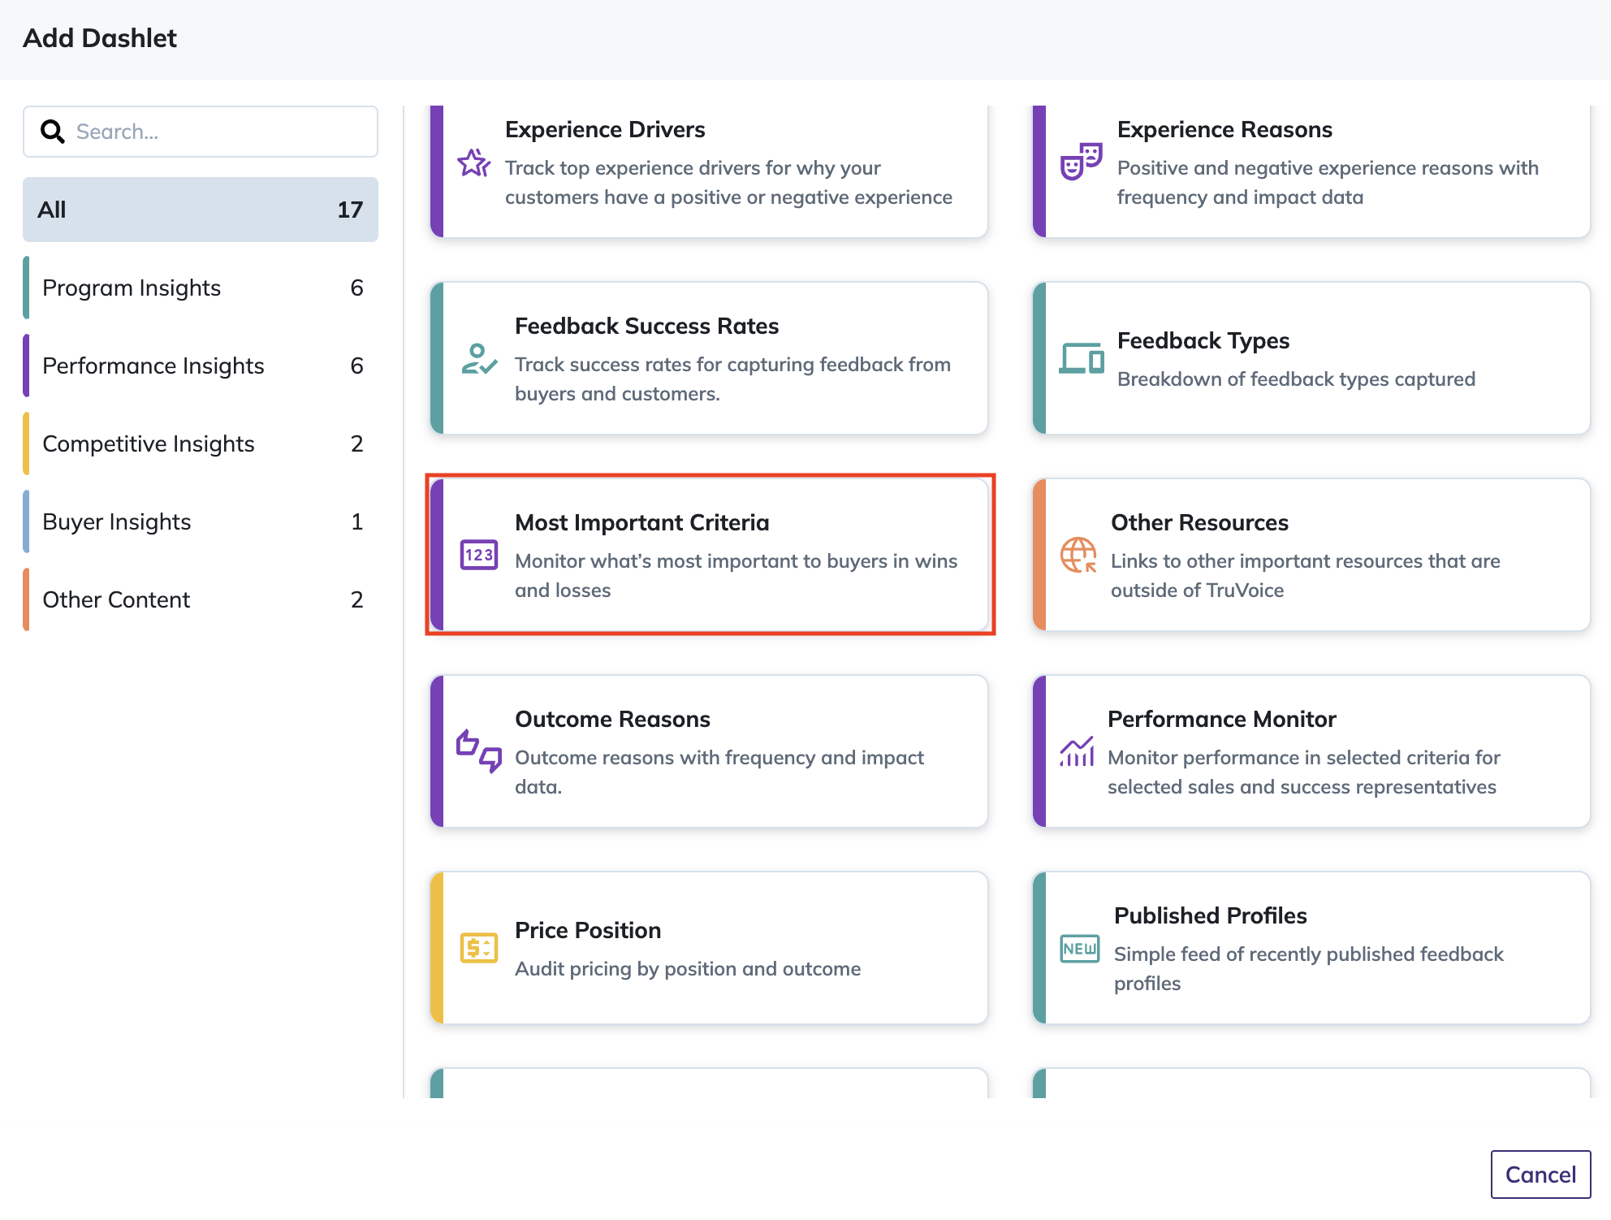Click the person-check icon for Feedback Success Rates

pos(478,359)
